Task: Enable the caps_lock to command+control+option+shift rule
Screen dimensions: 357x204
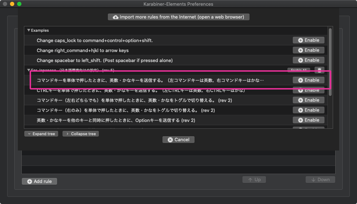Action: tap(308, 40)
